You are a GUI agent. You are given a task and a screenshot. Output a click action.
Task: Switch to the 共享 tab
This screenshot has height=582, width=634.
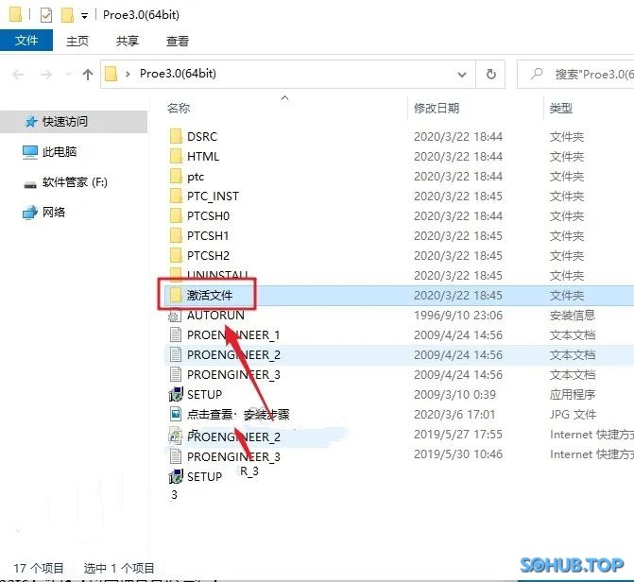pos(128,41)
